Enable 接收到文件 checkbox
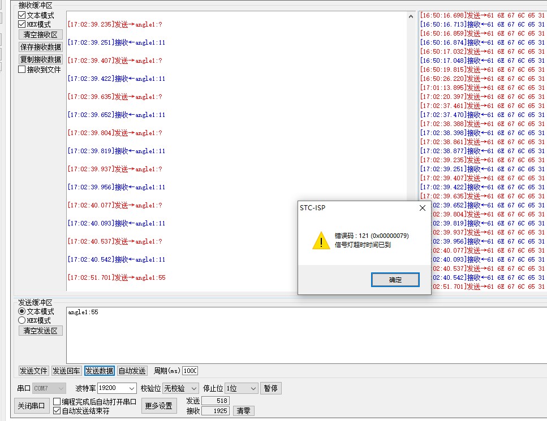The image size is (547, 421). (22, 70)
